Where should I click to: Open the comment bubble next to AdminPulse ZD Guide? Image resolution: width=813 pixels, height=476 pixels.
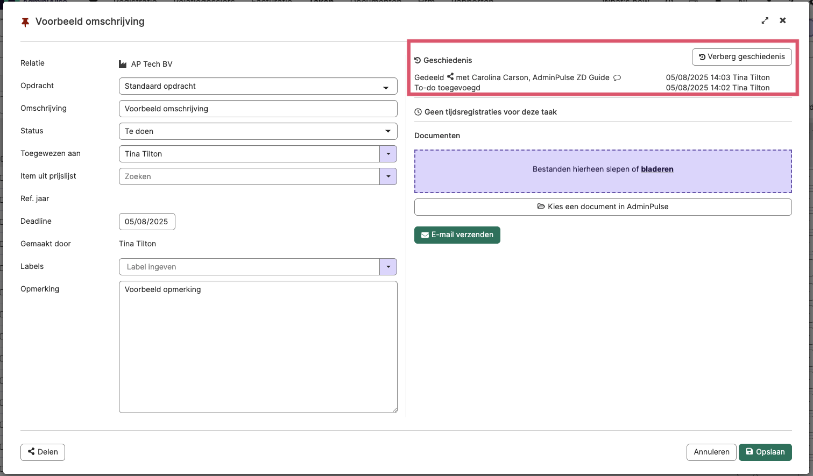[x=617, y=77]
